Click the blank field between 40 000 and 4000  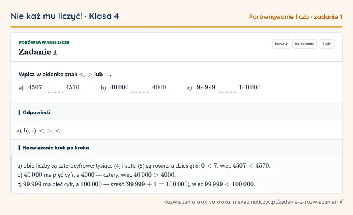(x=140, y=89)
